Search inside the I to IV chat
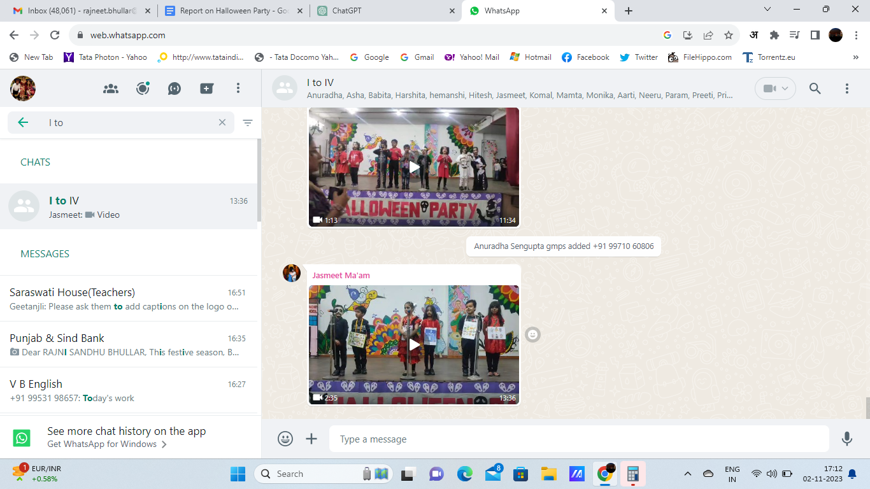The width and height of the screenshot is (870, 489). pyautogui.click(x=815, y=89)
